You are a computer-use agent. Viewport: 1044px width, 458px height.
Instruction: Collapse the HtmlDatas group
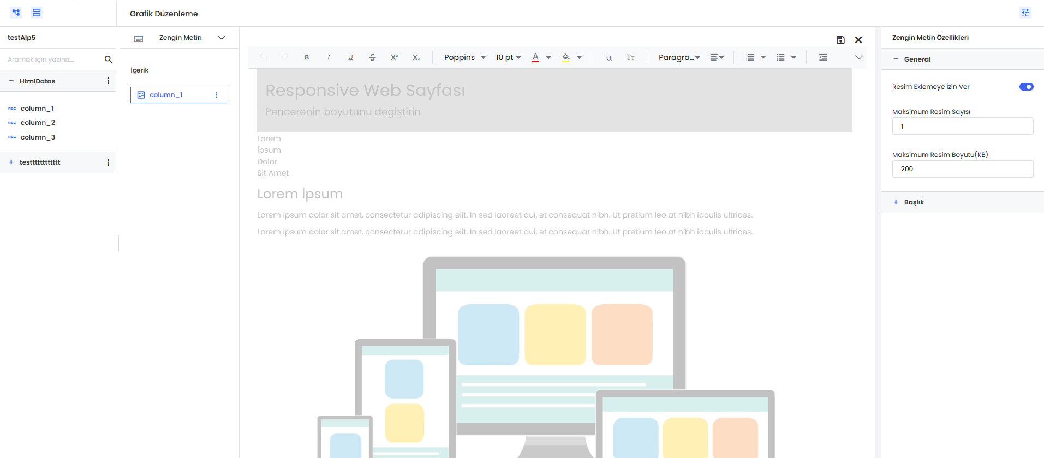(x=11, y=81)
